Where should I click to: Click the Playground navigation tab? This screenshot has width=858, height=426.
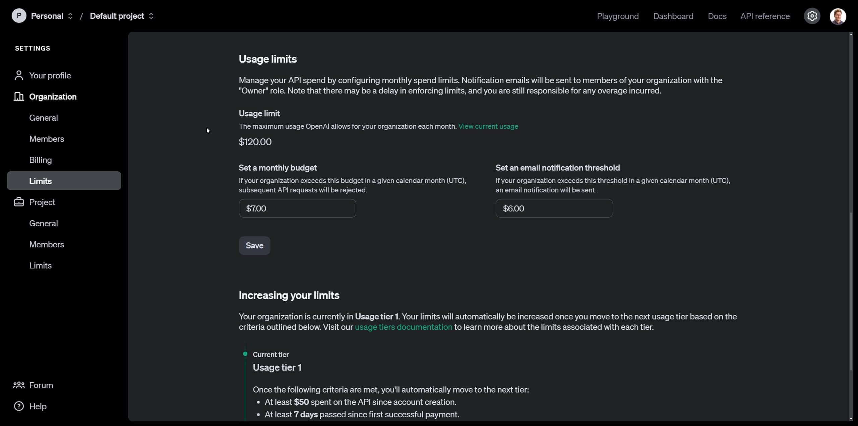[617, 16]
